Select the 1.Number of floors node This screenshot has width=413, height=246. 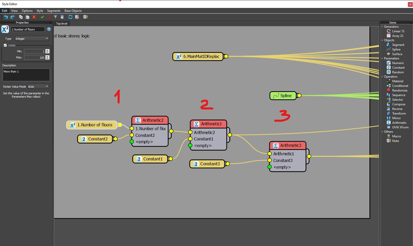click(x=92, y=125)
